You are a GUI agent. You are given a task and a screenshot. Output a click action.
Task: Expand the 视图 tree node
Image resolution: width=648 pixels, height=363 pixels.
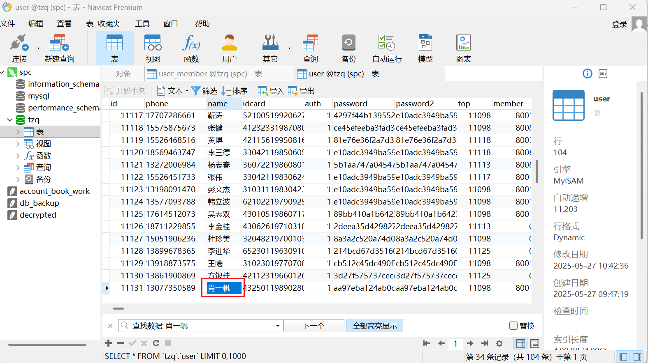(18, 144)
